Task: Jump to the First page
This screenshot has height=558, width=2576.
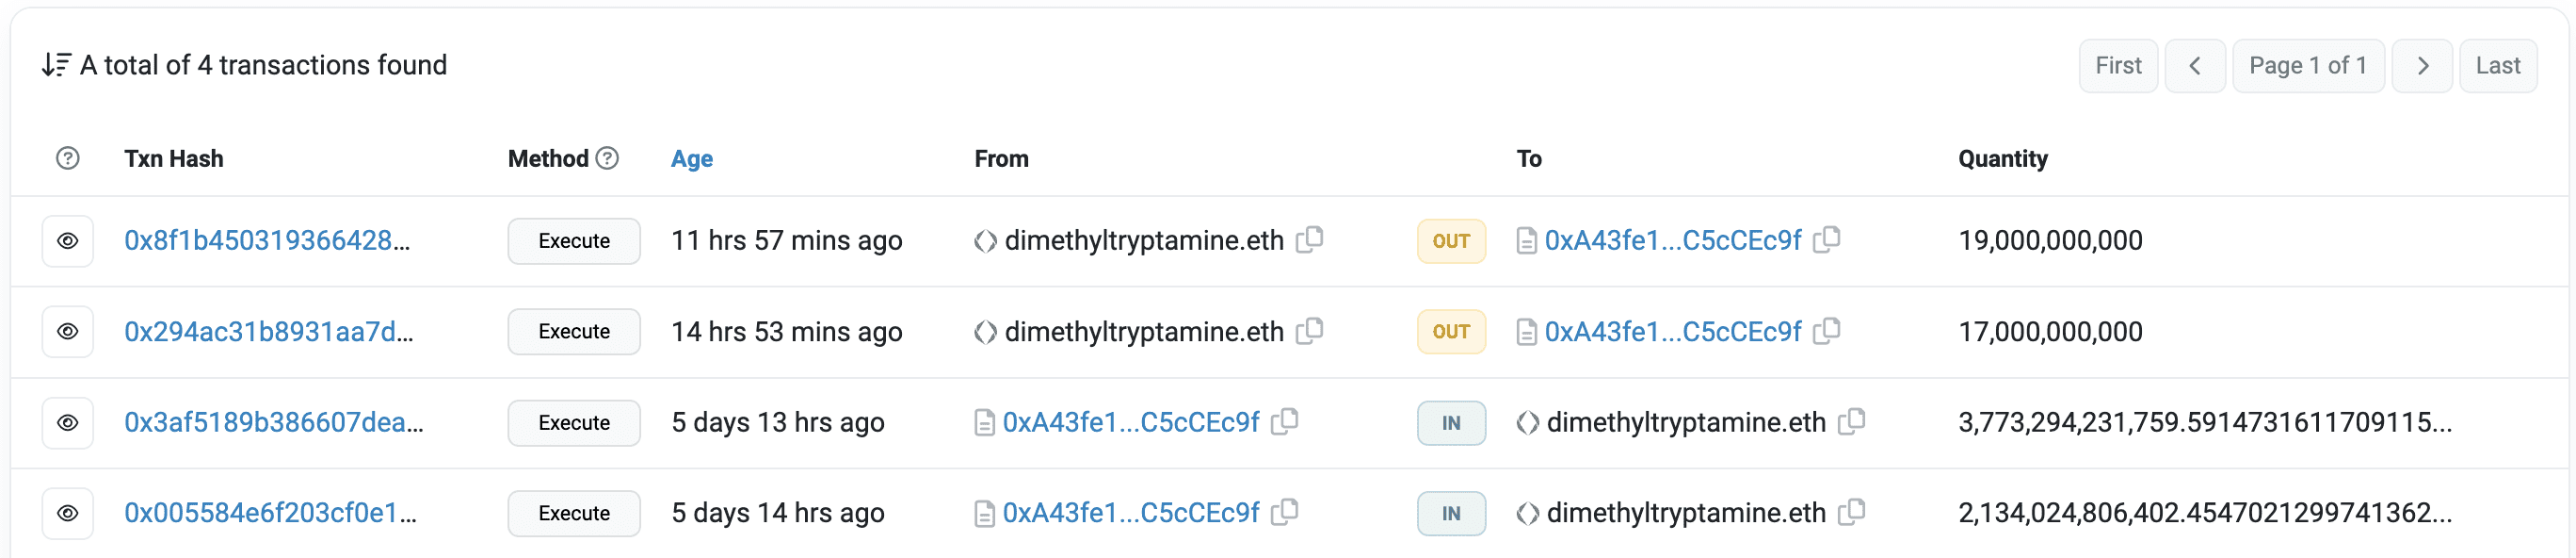Action: click(2118, 66)
